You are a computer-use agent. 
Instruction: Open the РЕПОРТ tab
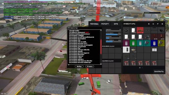105,24
